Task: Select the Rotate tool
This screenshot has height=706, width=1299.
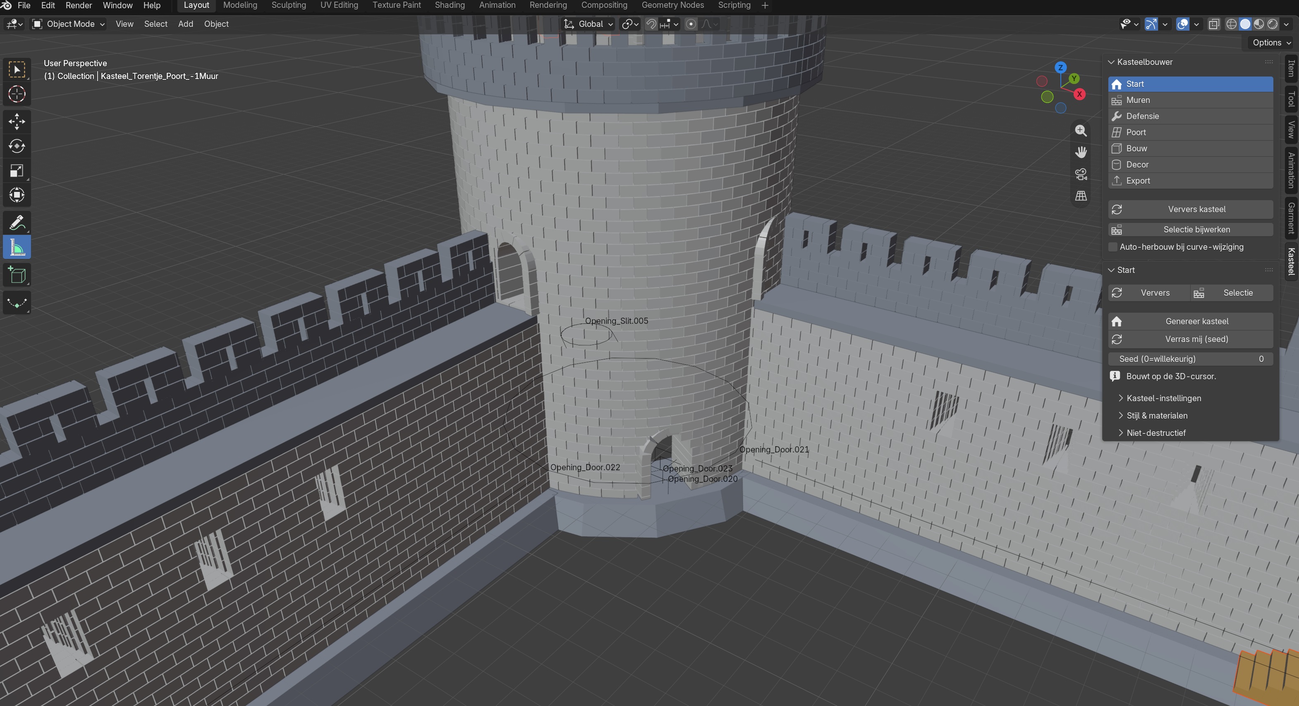Action: (x=17, y=146)
